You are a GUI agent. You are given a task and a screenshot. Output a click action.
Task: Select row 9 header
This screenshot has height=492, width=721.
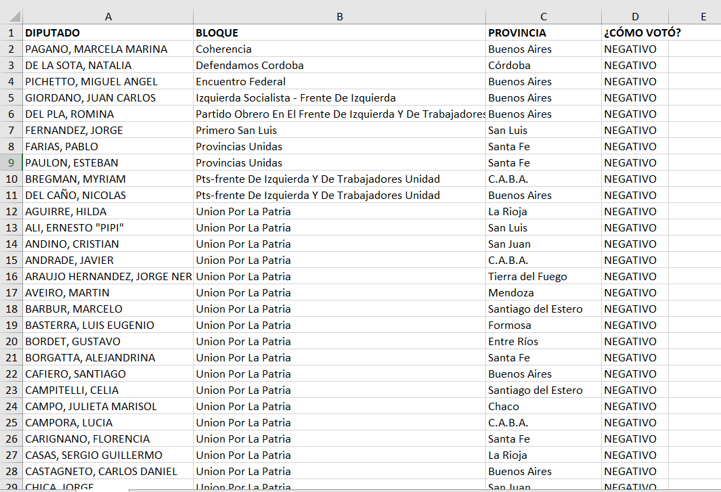click(x=11, y=163)
